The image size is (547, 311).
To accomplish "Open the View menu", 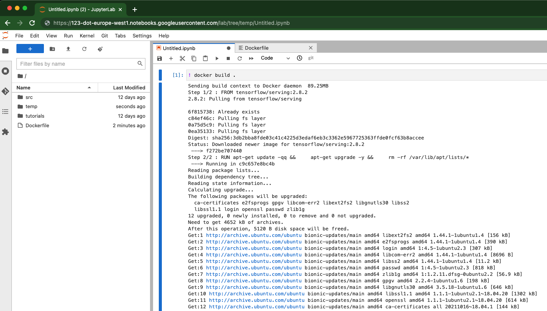I will 52,36.
